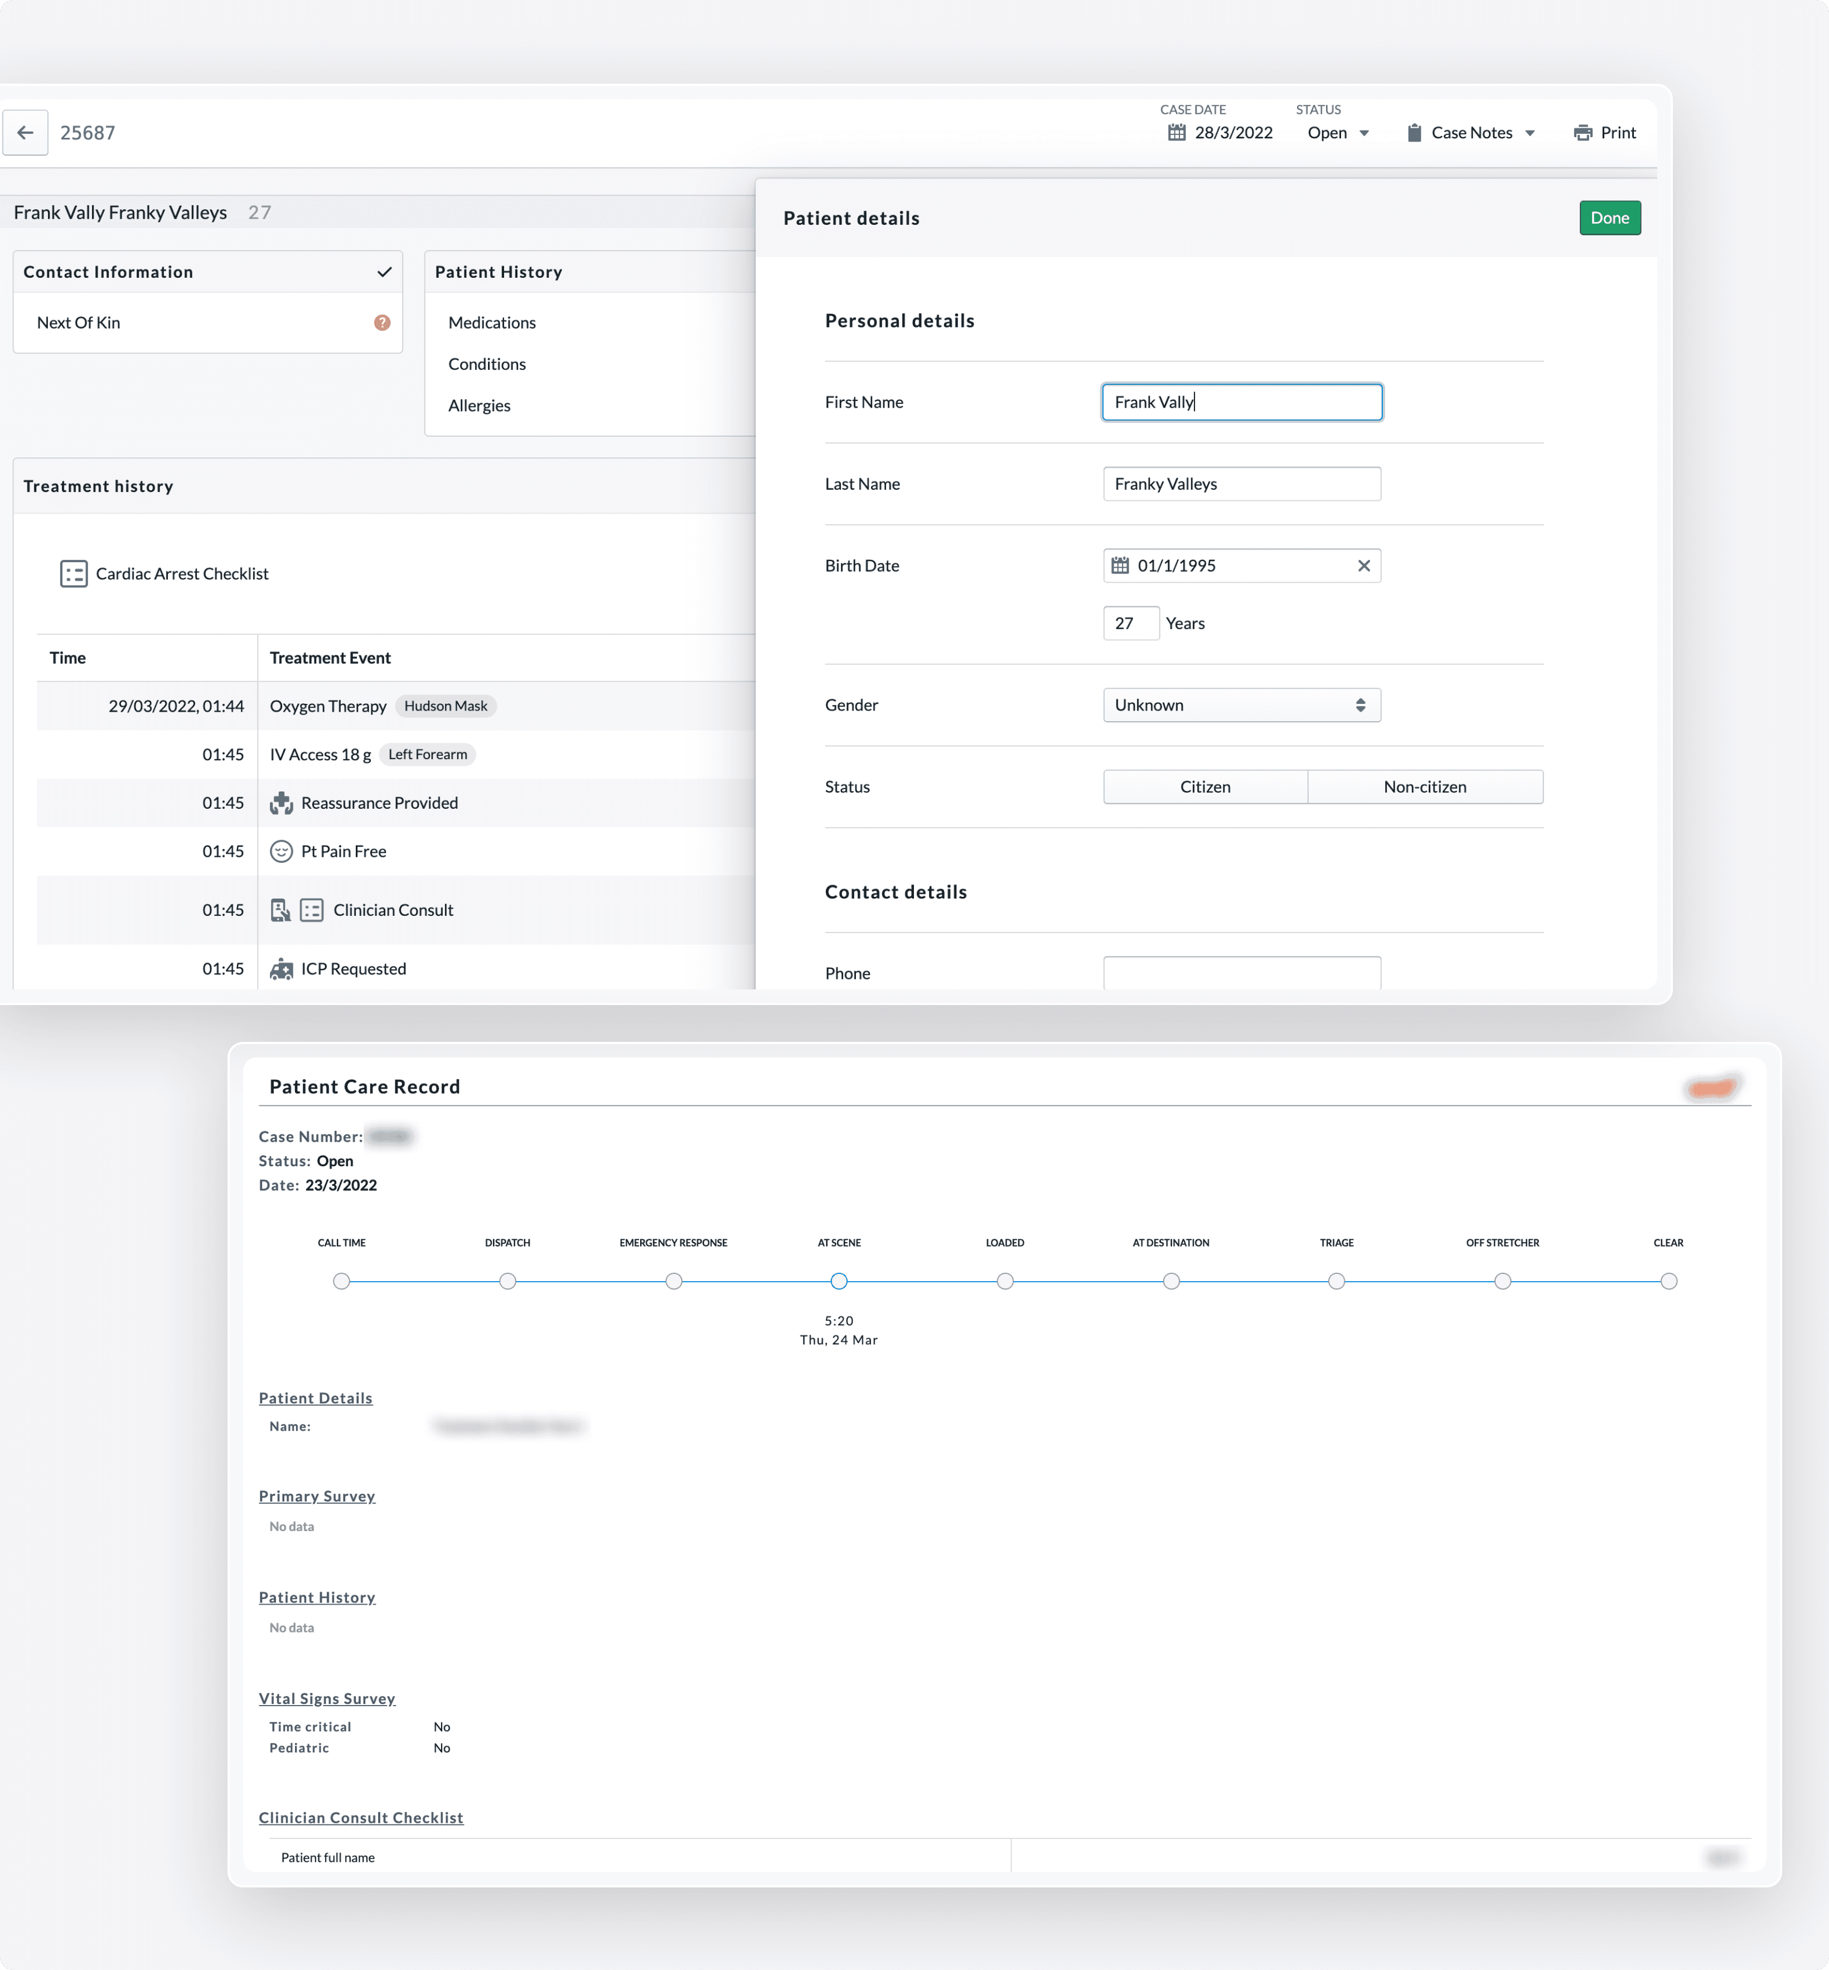Click the Print button label
This screenshot has height=1970, width=1829.
pyautogui.click(x=1617, y=133)
